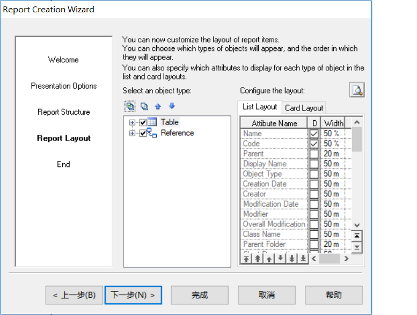Click the 取消 cancel button
The height and width of the screenshot is (315, 417).
tap(267, 295)
